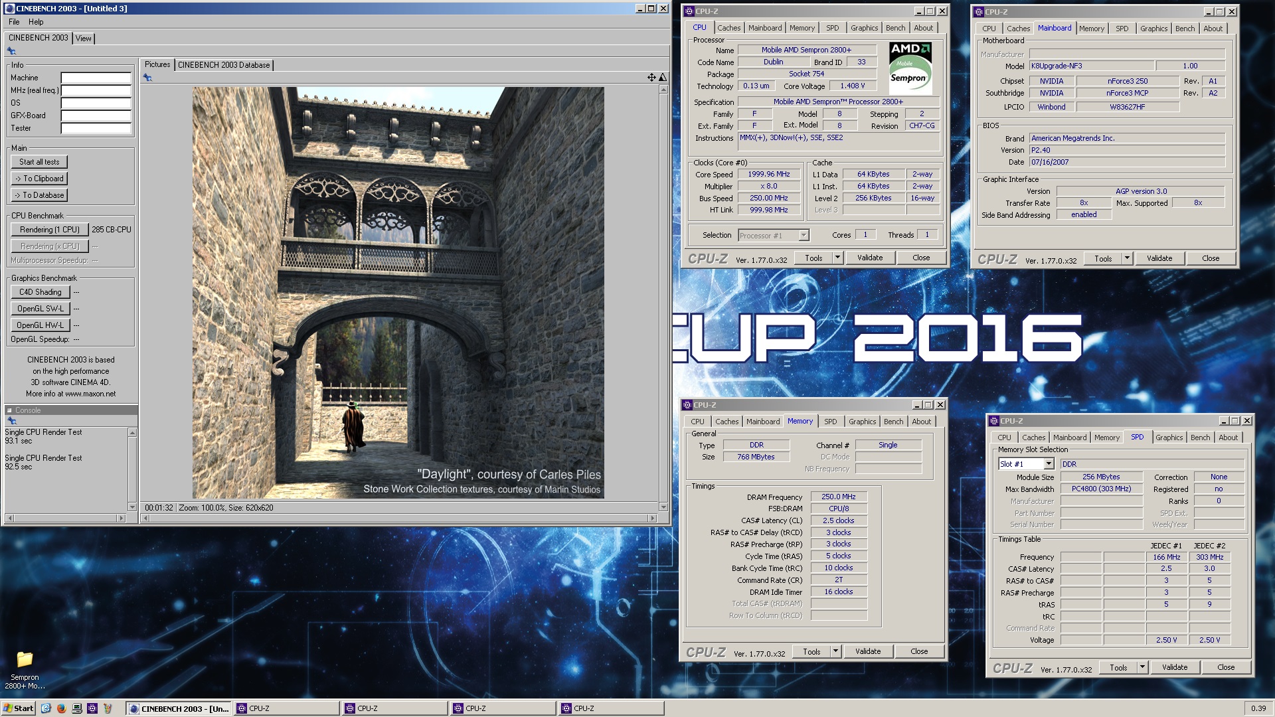
Task: Click the Core Speed value 1999.96 MHz
Action: [769, 174]
